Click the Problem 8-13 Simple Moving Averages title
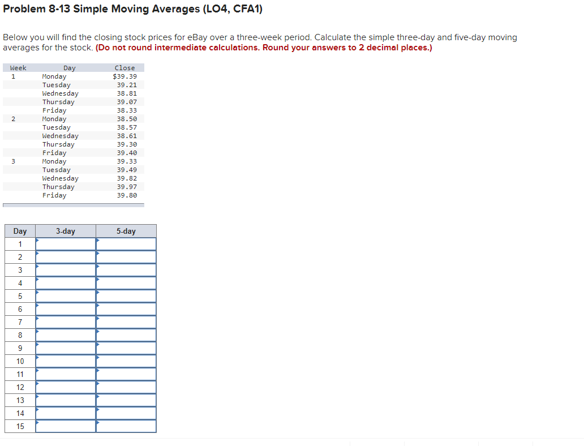Screen dimensions: 584x446 [132, 9]
